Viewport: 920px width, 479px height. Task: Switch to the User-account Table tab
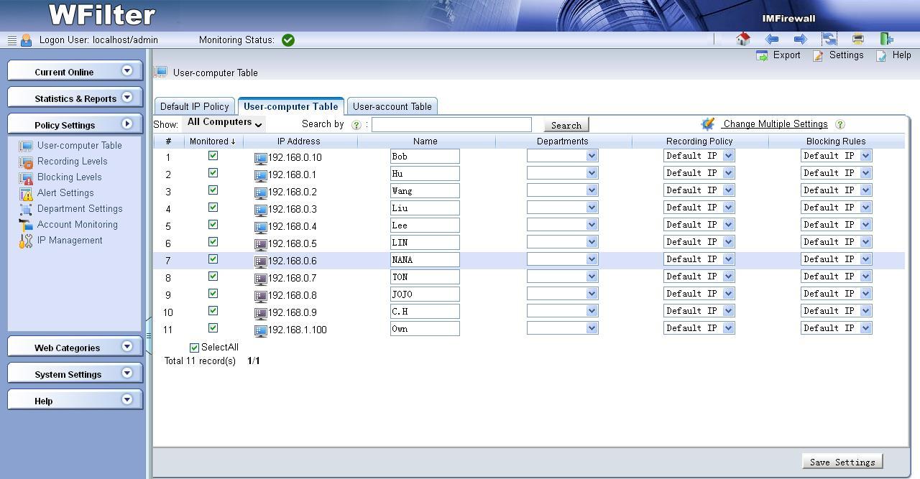coord(392,106)
